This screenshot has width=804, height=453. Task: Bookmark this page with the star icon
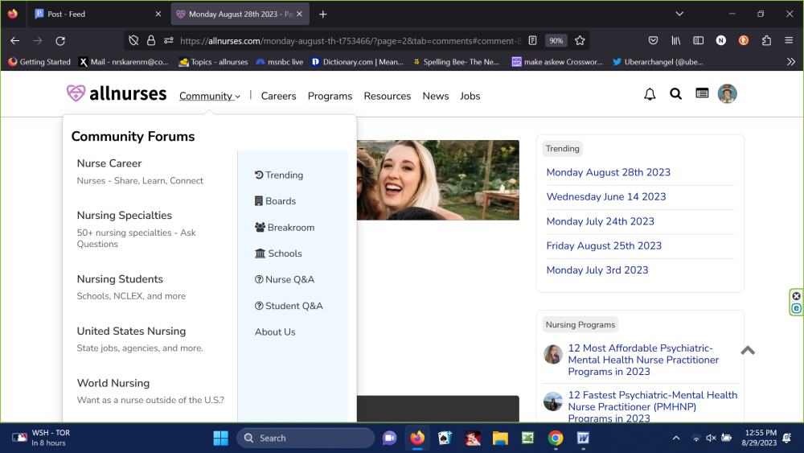[580, 40]
